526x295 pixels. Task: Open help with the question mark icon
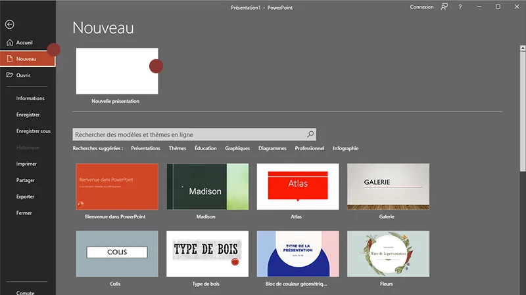[x=460, y=7]
